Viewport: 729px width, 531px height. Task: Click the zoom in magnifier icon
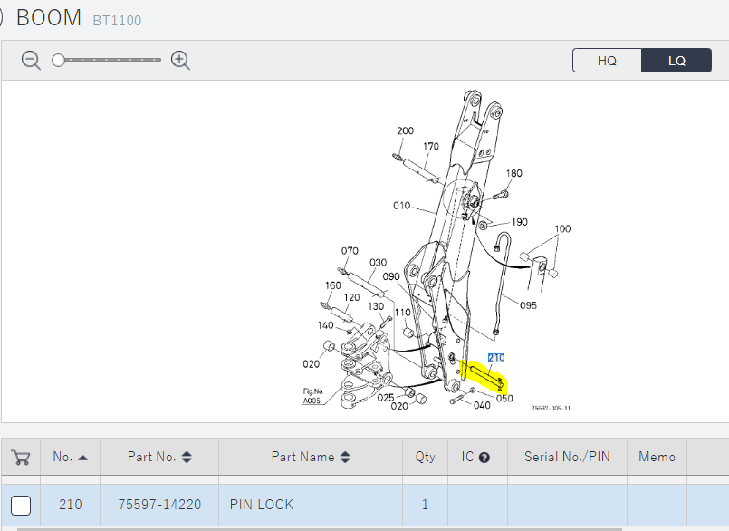point(180,61)
